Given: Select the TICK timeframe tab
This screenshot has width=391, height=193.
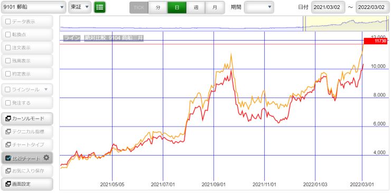Looking at the screenshot, I should coord(139,7).
